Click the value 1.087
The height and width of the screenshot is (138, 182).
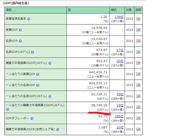point(103,127)
